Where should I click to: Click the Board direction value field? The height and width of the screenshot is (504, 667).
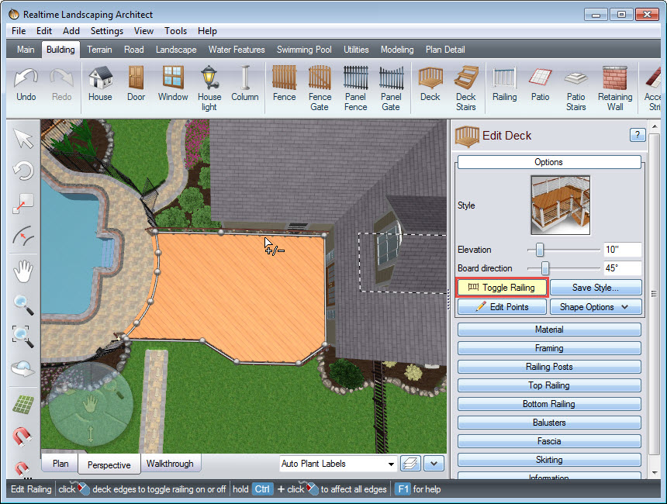pos(622,268)
